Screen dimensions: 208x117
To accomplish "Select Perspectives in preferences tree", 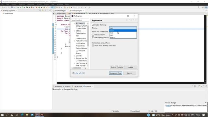I will [80, 46].
